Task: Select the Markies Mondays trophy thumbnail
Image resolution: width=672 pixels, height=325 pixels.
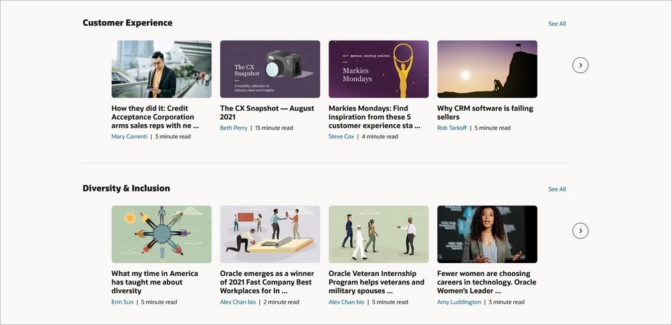Action: (378, 69)
